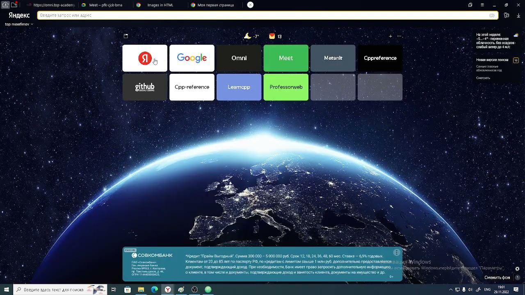Open the github tile
525x295 pixels.
click(x=145, y=87)
